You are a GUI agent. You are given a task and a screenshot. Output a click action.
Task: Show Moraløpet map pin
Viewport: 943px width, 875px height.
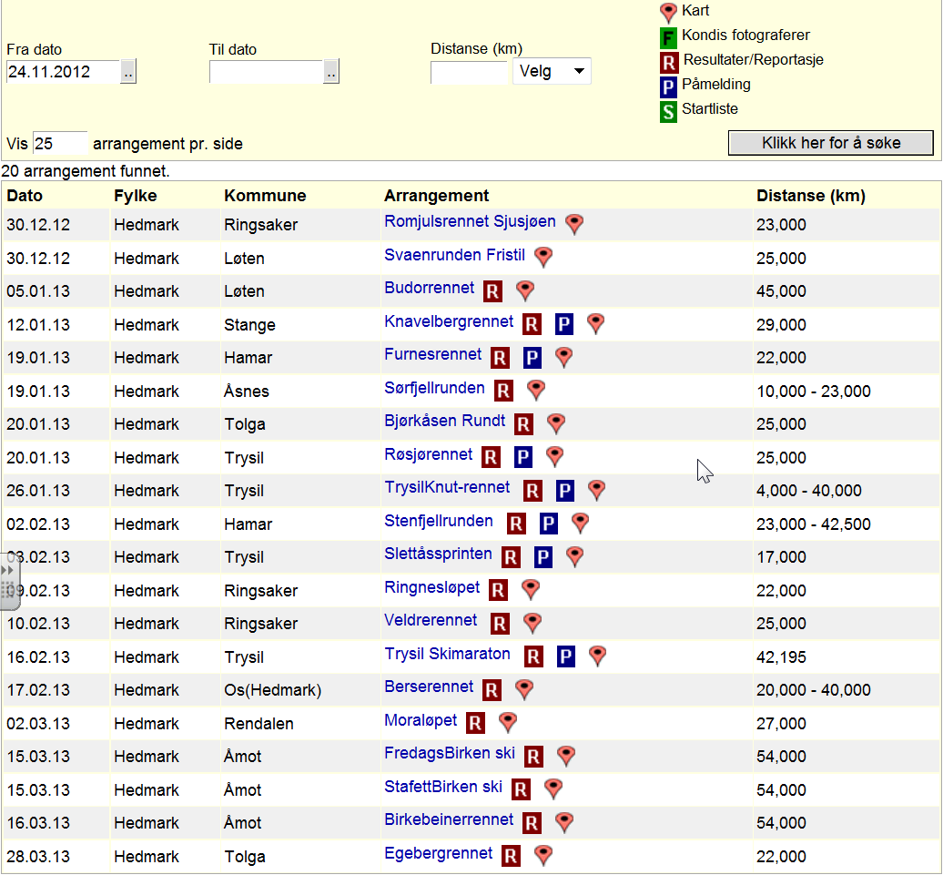point(508,722)
